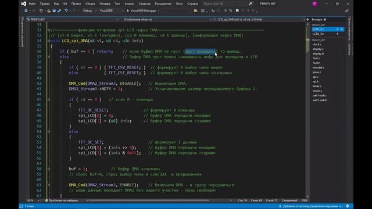This screenshot has height=209, width=372.
Task: Click the navigate backward arrow icon
Action: (26, 10)
